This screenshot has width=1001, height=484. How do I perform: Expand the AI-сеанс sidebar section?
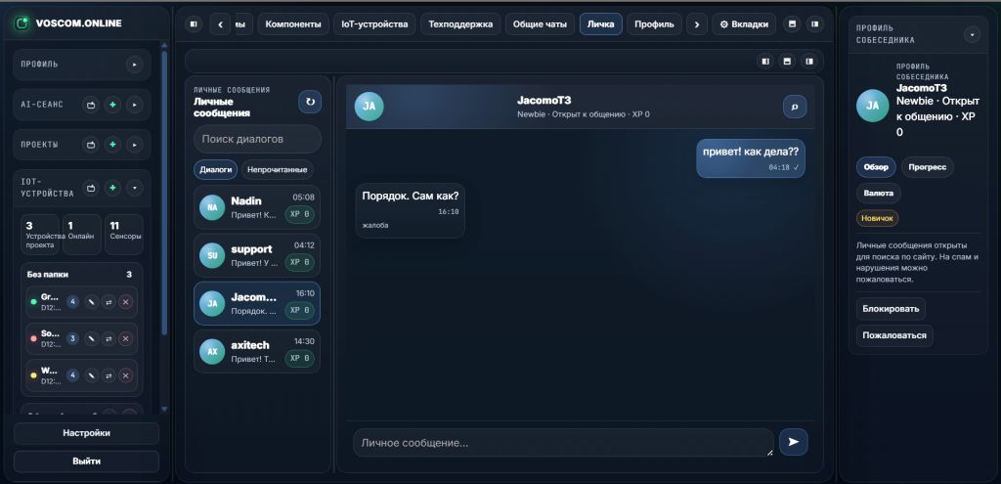click(134, 105)
